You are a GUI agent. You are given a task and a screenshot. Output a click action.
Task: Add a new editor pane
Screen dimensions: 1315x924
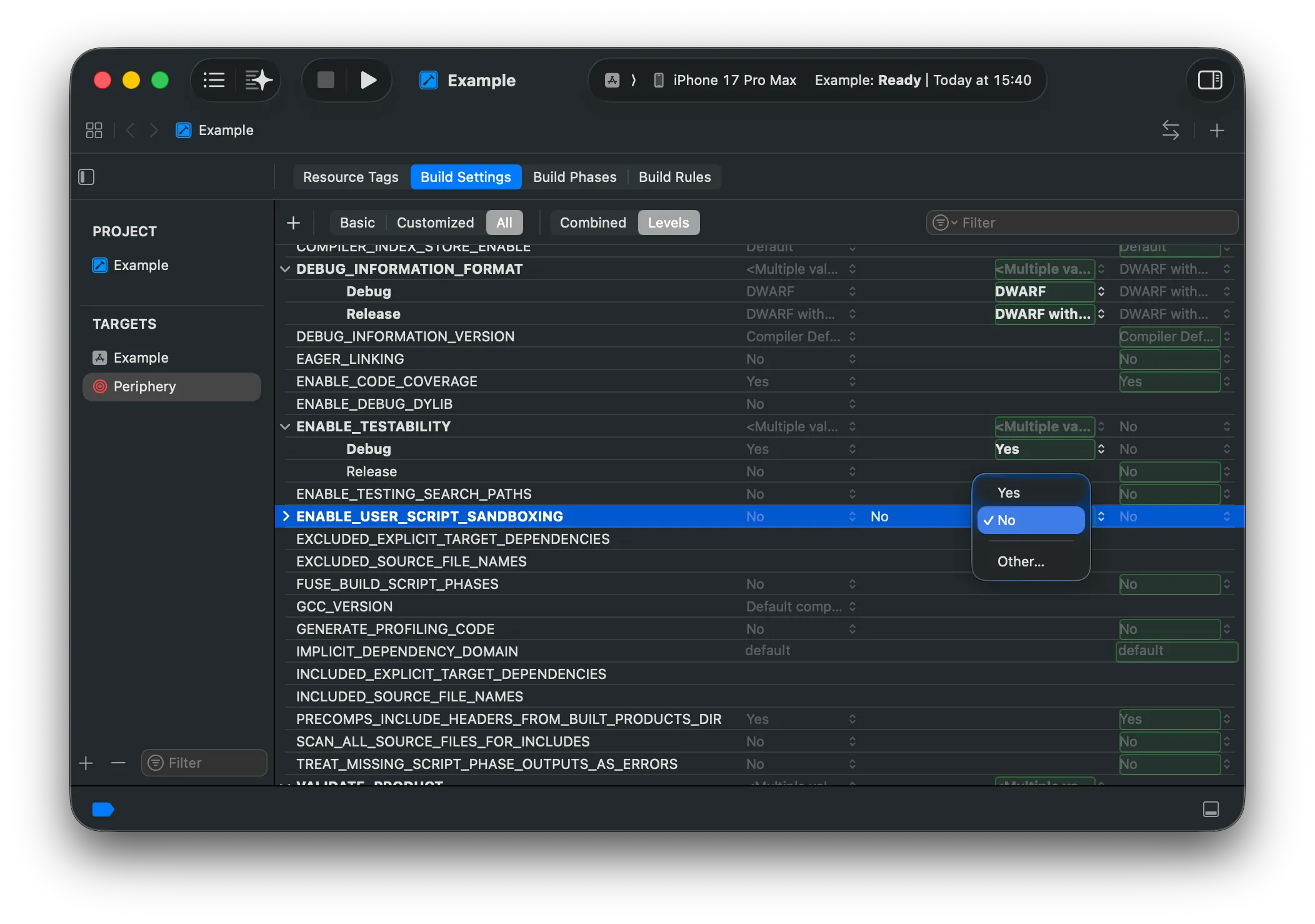click(x=1216, y=130)
